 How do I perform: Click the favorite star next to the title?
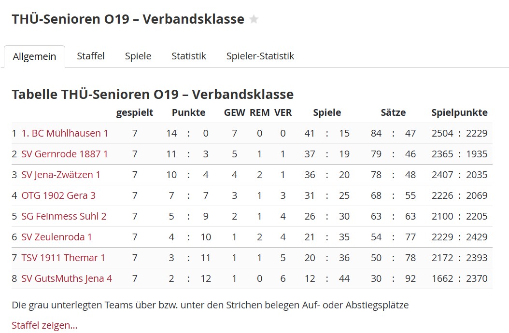(254, 19)
